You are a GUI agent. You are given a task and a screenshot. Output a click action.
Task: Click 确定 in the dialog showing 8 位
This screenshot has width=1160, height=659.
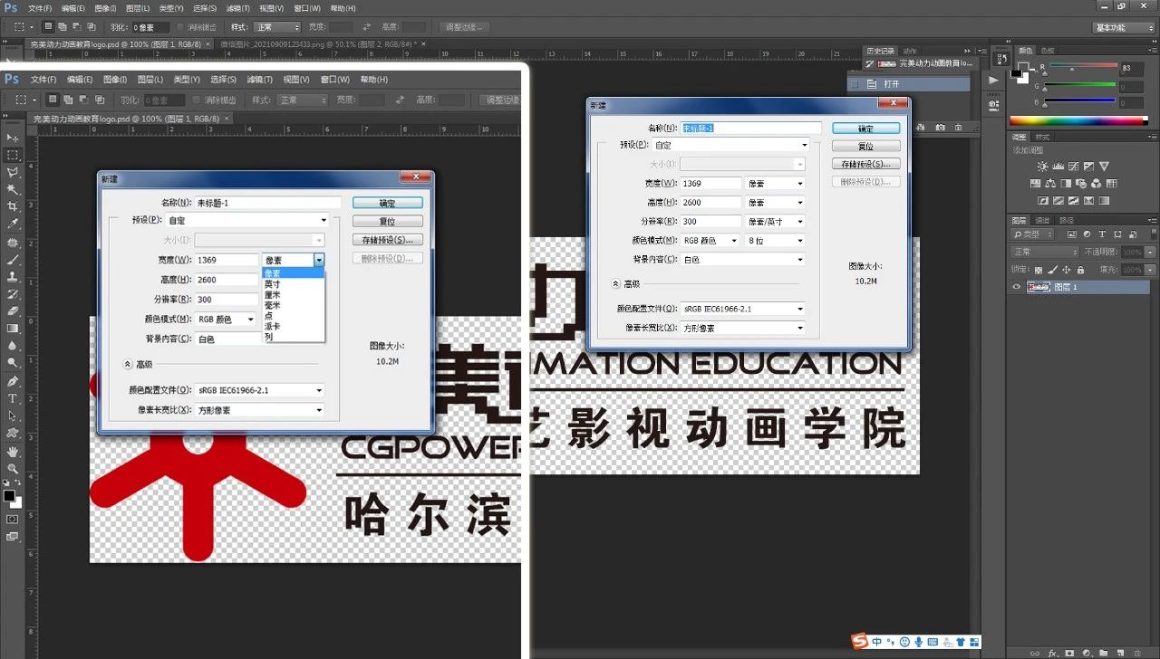(x=865, y=129)
